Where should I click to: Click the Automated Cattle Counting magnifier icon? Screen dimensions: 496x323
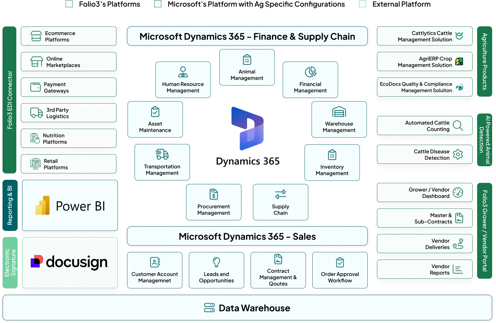458,126
